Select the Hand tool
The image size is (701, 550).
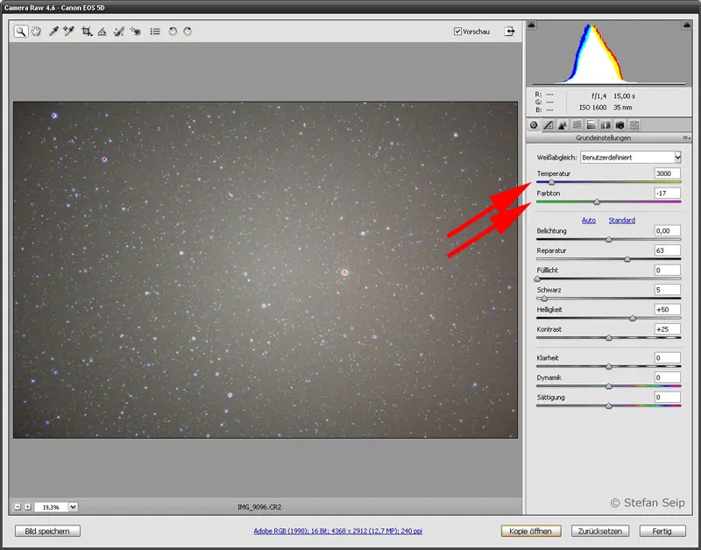pyautogui.click(x=36, y=32)
